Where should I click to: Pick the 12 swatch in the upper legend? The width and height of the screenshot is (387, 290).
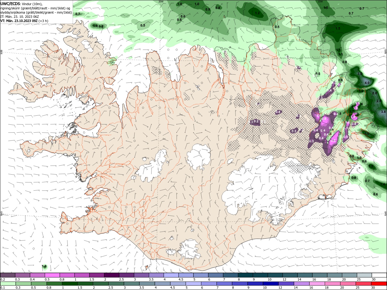[x=290, y=275]
